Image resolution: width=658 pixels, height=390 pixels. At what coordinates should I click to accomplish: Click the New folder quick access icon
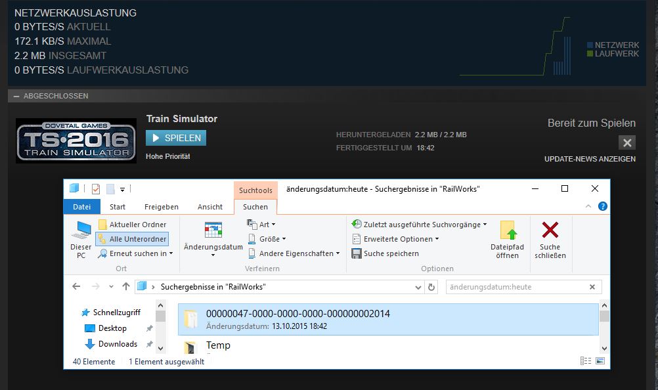click(110, 189)
